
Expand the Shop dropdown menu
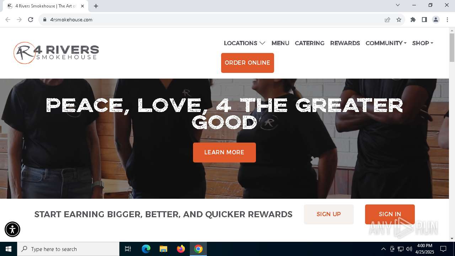click(423, 43)
